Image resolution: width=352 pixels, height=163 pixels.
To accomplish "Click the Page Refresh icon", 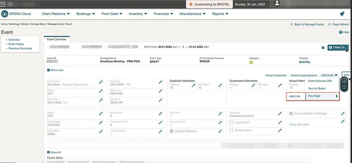I will pyautogui.click(x=329, y=24).
